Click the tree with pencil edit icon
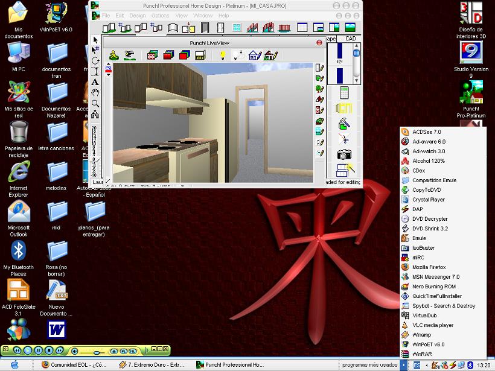The image size is (495, 371). coord(319,89)
